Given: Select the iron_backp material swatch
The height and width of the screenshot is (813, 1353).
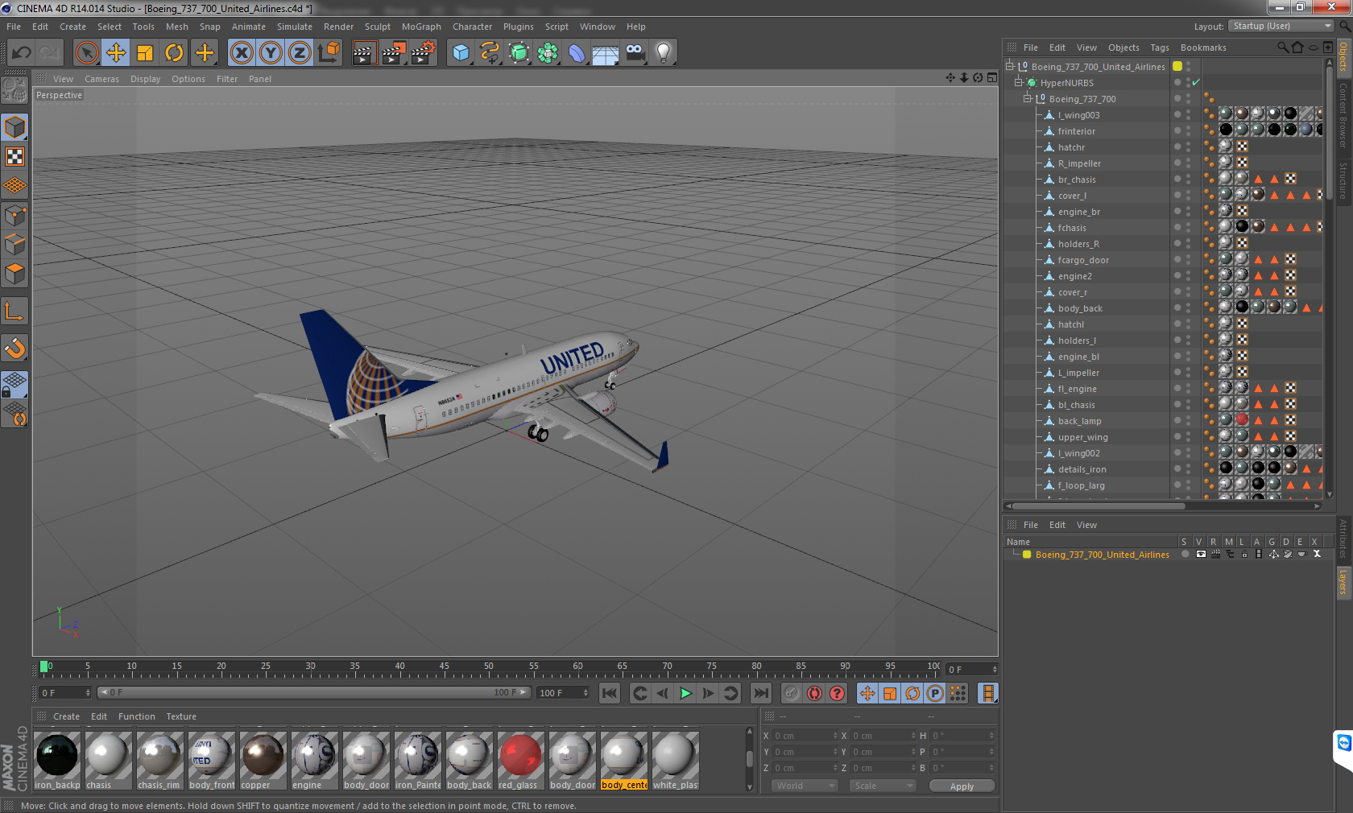Looking at the screenshot, I should pyautogui.click(x=57, y=761).
